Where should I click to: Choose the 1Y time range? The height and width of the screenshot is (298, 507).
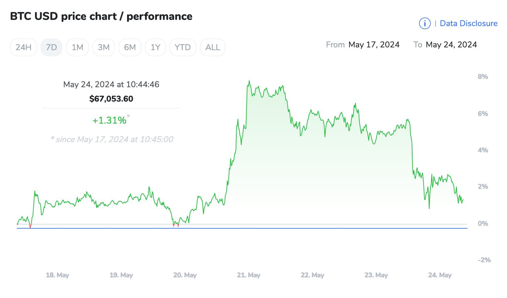coord(156,47)
